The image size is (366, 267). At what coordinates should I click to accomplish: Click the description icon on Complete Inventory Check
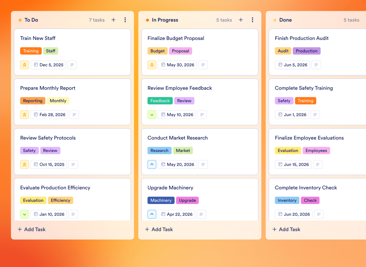[x=319, y=214]
